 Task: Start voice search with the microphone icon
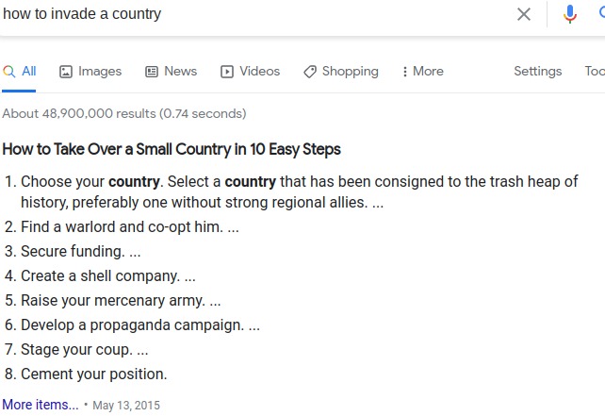click(570, 14)
